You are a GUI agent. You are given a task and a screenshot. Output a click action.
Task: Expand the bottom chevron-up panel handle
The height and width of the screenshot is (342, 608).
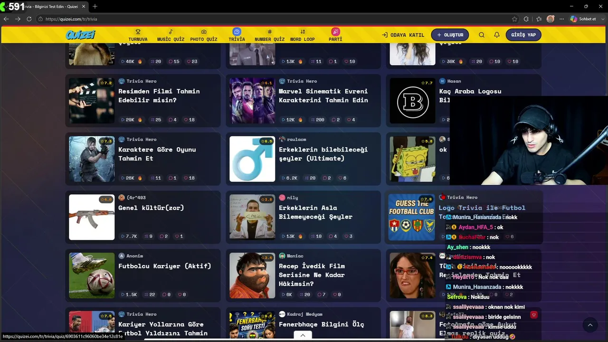(303, 335)
